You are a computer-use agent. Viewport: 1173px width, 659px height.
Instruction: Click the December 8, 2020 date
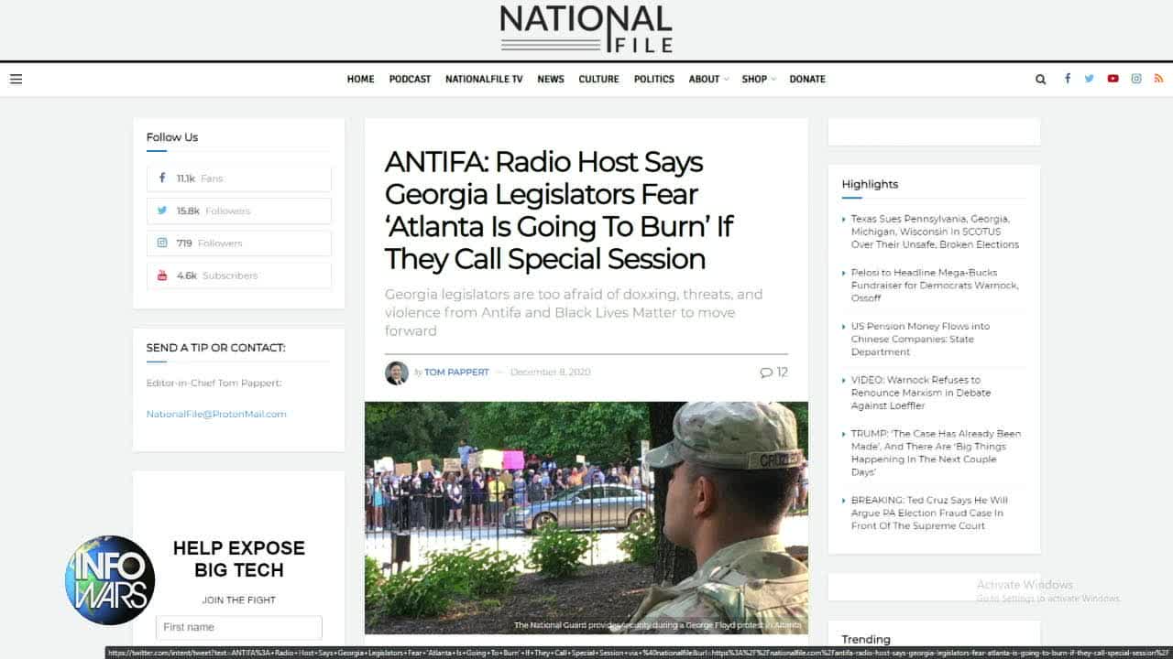[551, 373]
